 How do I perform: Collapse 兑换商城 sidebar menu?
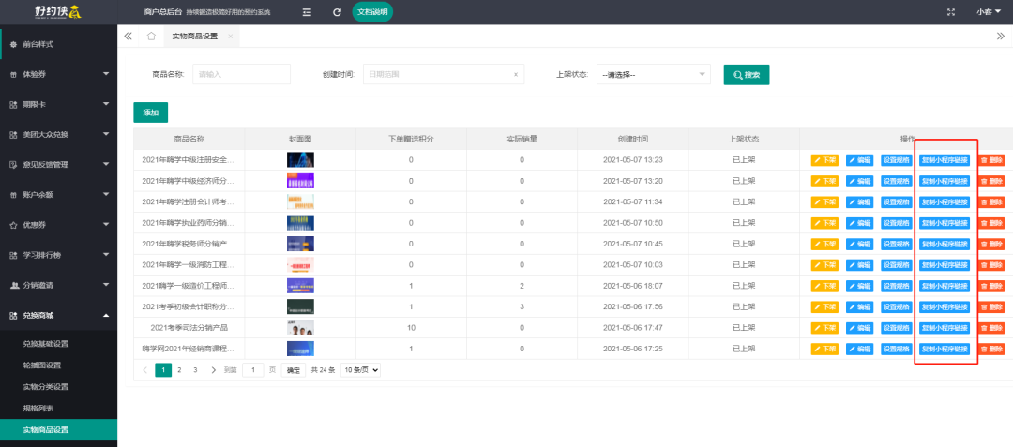point(59,316)
